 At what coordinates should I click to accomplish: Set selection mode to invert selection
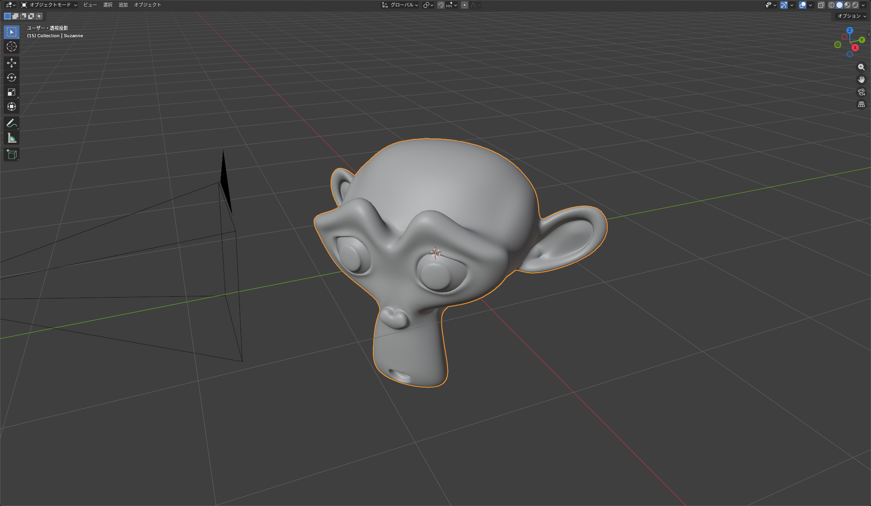point(31,16)
